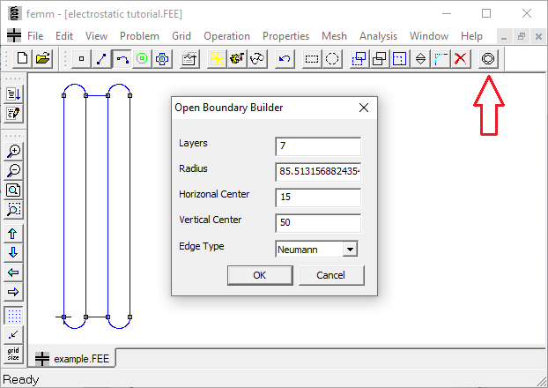Toggle snap to grid button
Screen dimensions: 548x388
tap(14, 334)
